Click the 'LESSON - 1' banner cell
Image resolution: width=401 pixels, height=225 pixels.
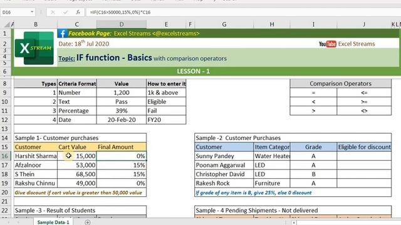click(x=194, y=71)
